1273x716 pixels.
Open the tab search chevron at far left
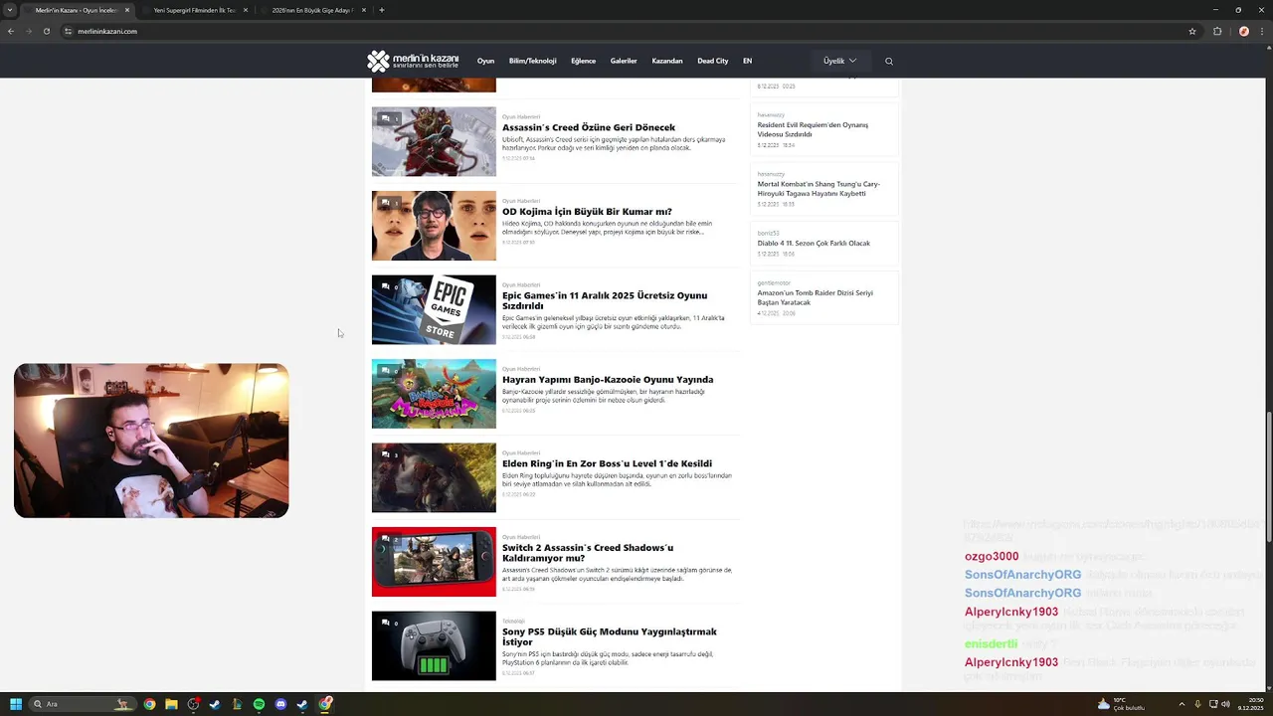point(10,10)
